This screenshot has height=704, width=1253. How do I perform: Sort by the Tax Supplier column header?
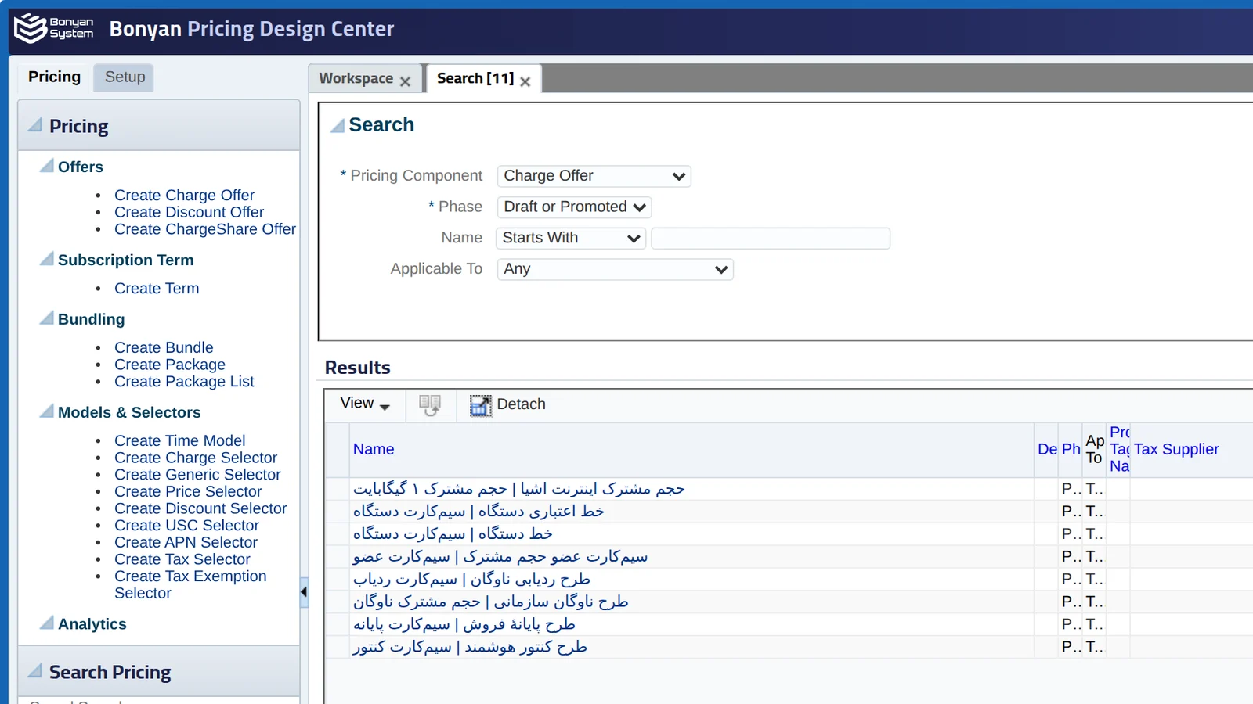point(1176,449)
